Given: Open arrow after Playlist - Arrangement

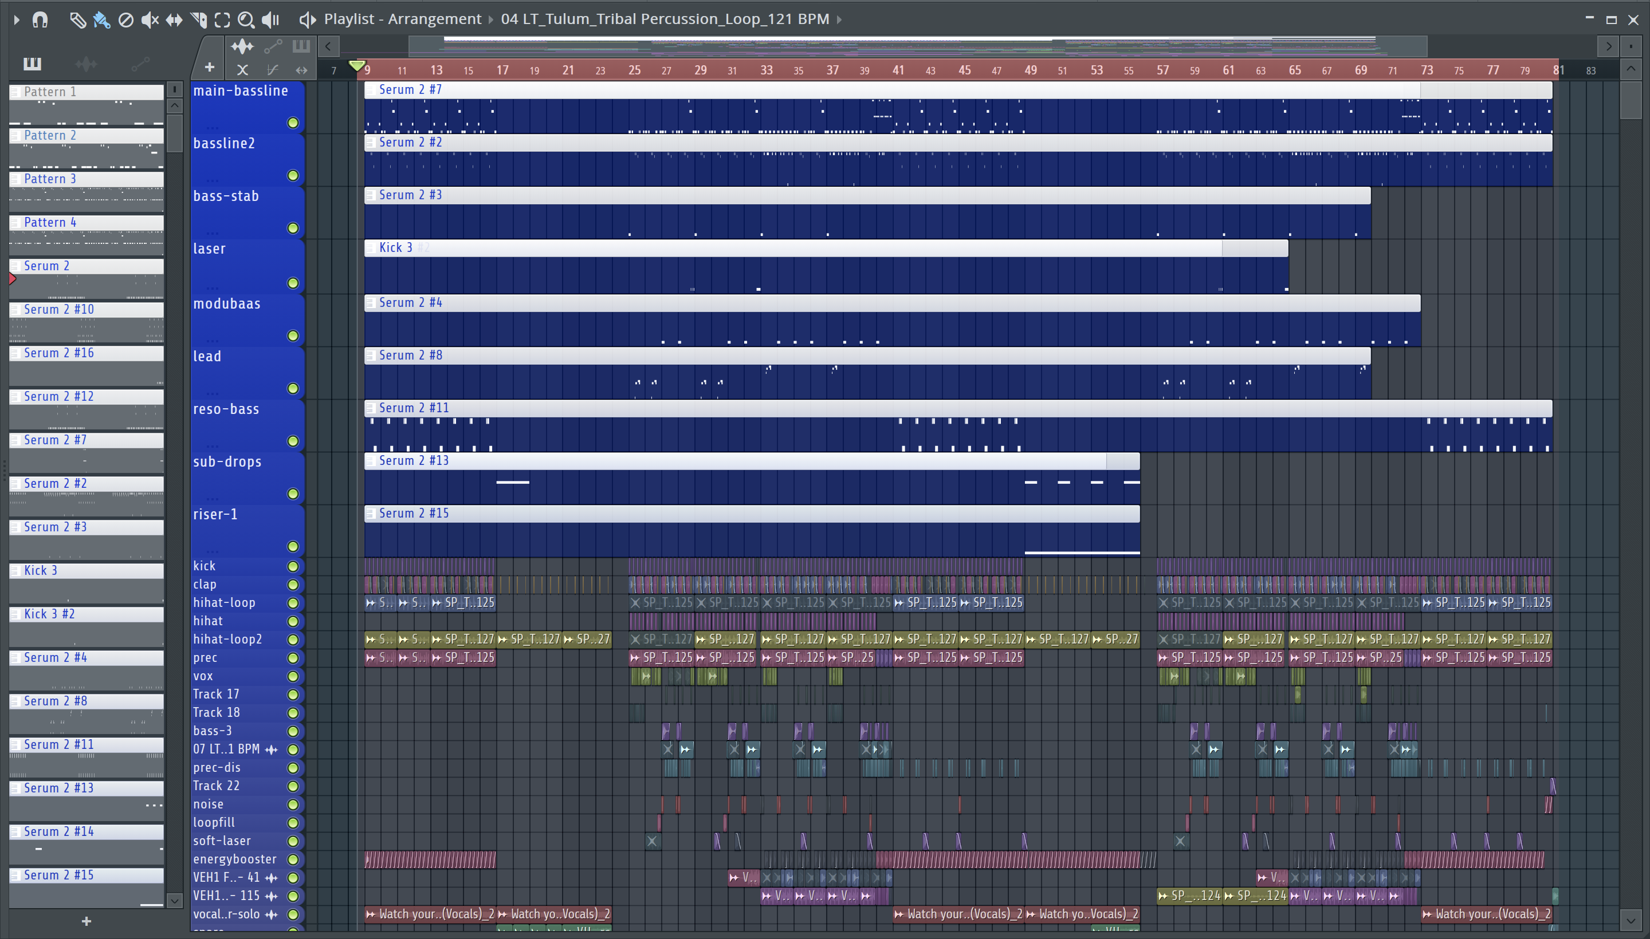Looking at the screenshot, I should [490, 20].
